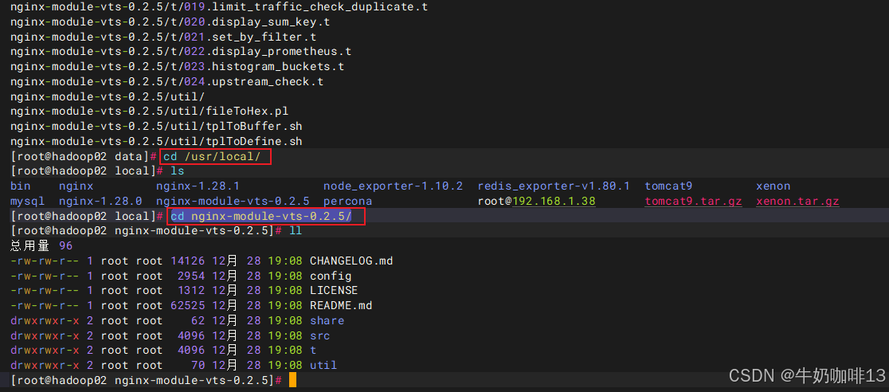
Task: Click the 'percona' directory name
Action: [347, 201]
